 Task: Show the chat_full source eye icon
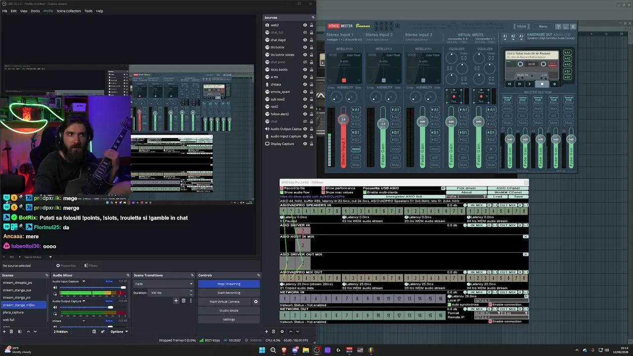click(x=305, y=33)
